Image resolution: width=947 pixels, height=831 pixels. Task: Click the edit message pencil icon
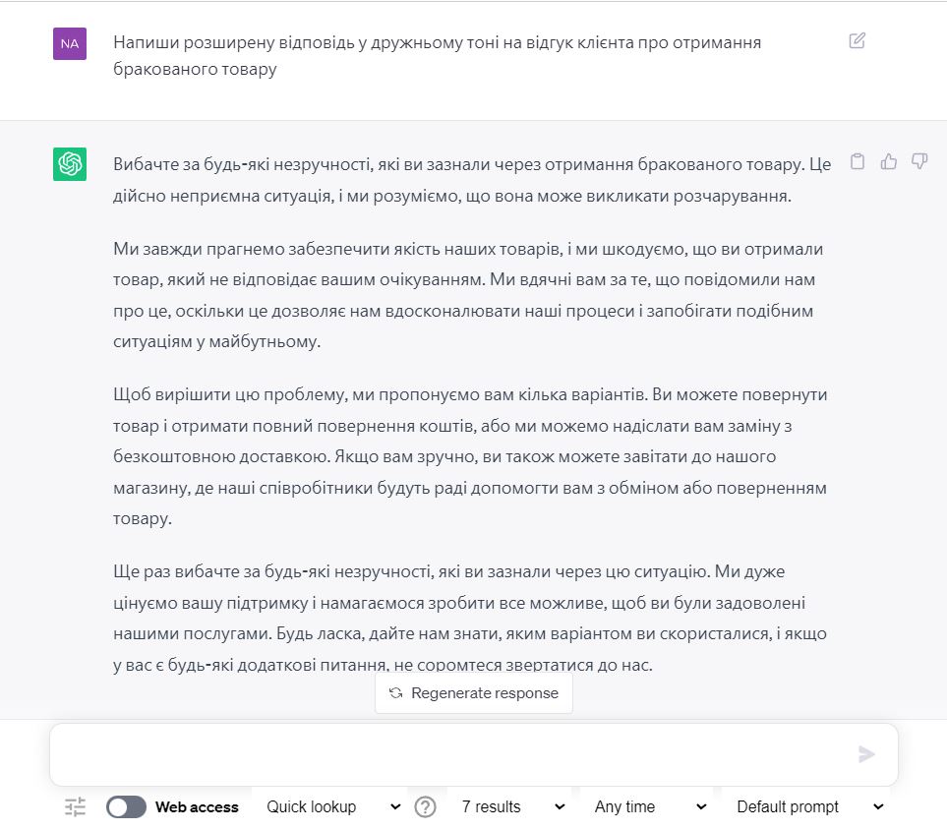[x=858, y=41]
